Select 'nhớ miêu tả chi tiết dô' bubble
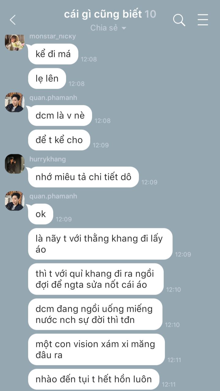This screenshot has height=391, width=220. (x=84, y=177)
